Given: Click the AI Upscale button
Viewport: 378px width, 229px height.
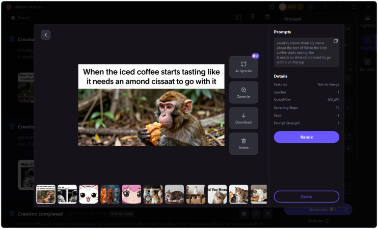Looking at the screenshot, I should [x=244, y=67].
